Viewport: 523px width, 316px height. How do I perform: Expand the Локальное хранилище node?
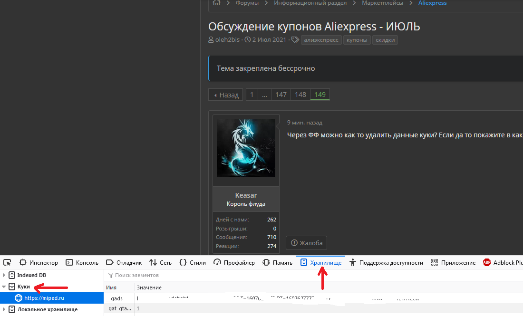pyautogui.click(x=4, y=309)
